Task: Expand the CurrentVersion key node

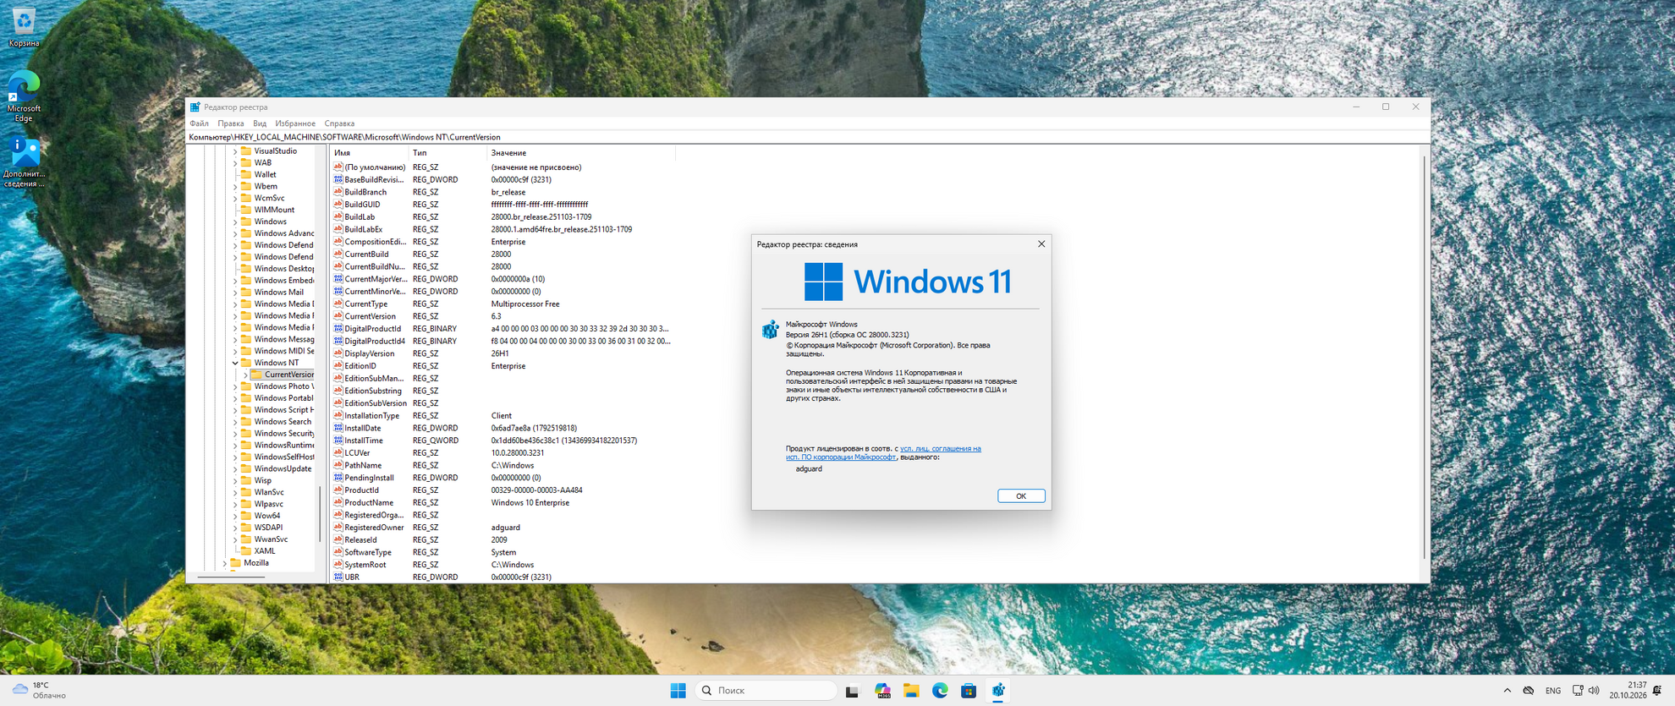Action: (245, 375)
